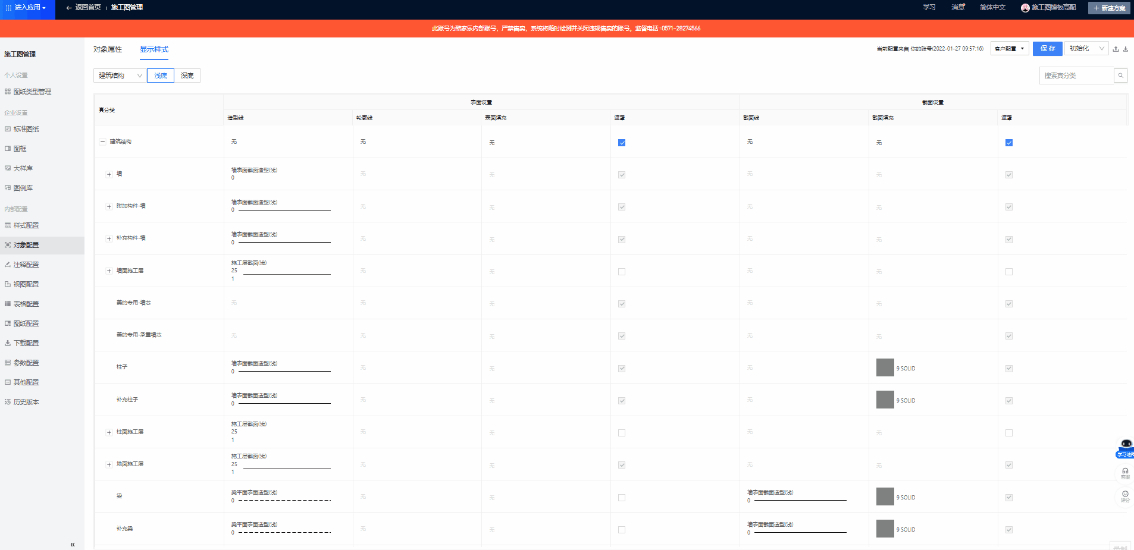Open 历史版本 in the sidebar
Image resolution: width=1134 pixels, height=550 pixels.
[x=26, y=402]
